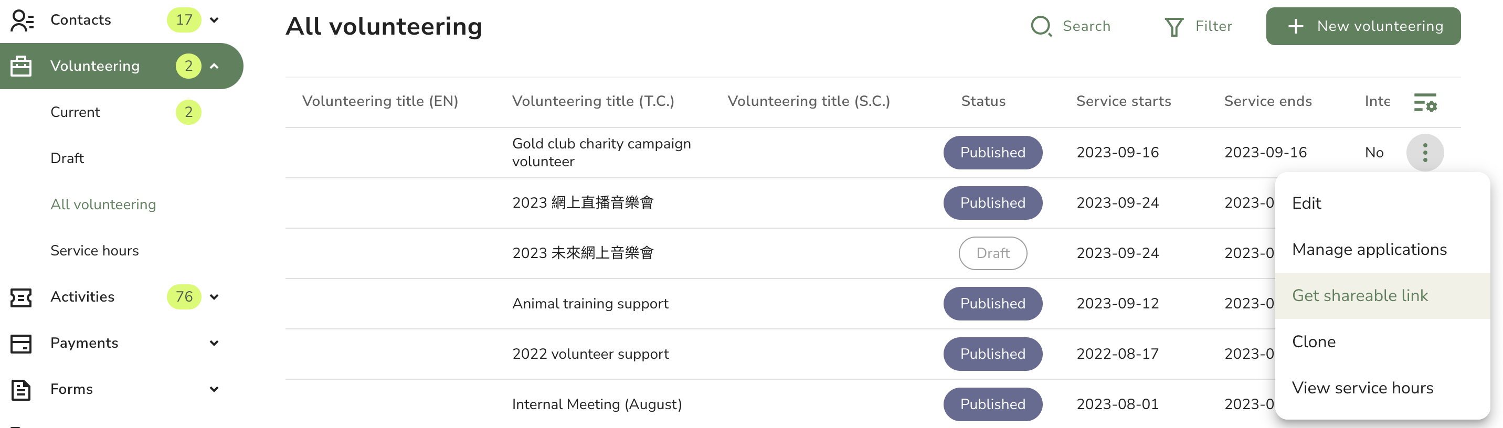Expand the Contacts section chevron

214,19
